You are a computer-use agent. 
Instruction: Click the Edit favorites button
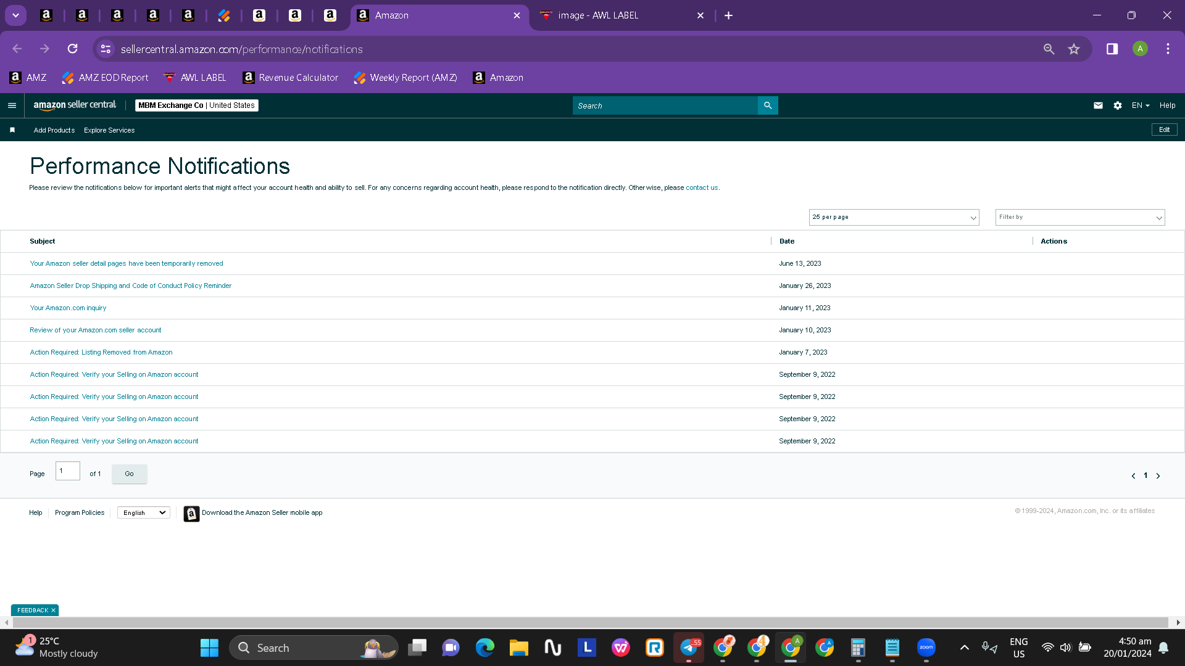[1165, 129]
